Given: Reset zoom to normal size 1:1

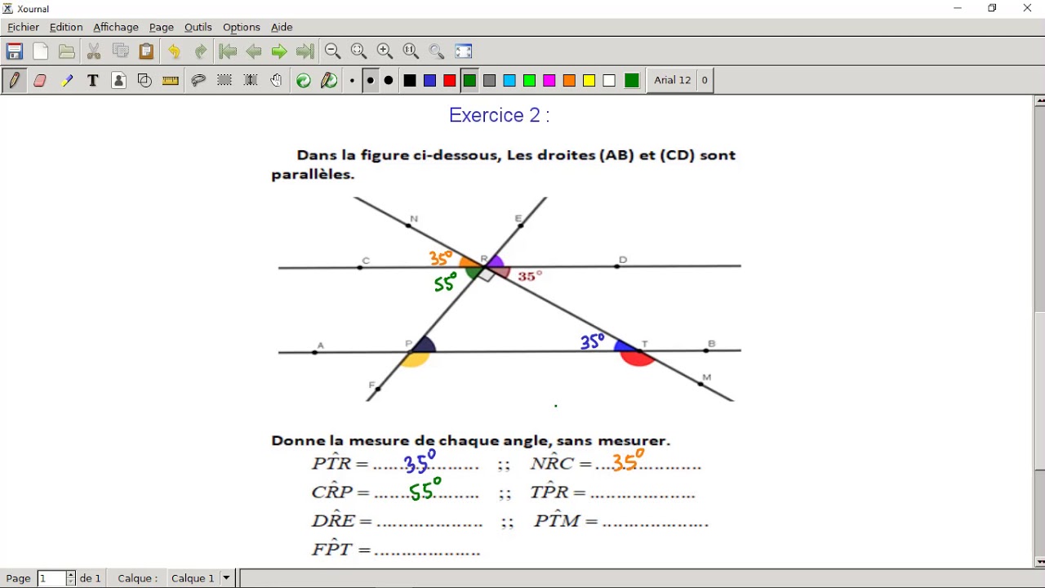Looking at the screenshot, I should tap(411, 51).
